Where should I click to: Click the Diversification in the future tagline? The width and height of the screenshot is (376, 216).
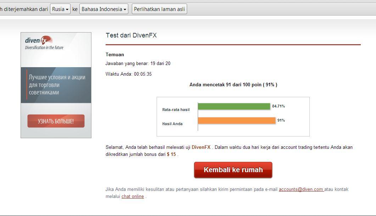click(44, 48)
